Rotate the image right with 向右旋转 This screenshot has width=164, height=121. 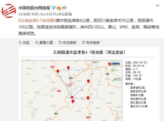[x=91, y=43]
